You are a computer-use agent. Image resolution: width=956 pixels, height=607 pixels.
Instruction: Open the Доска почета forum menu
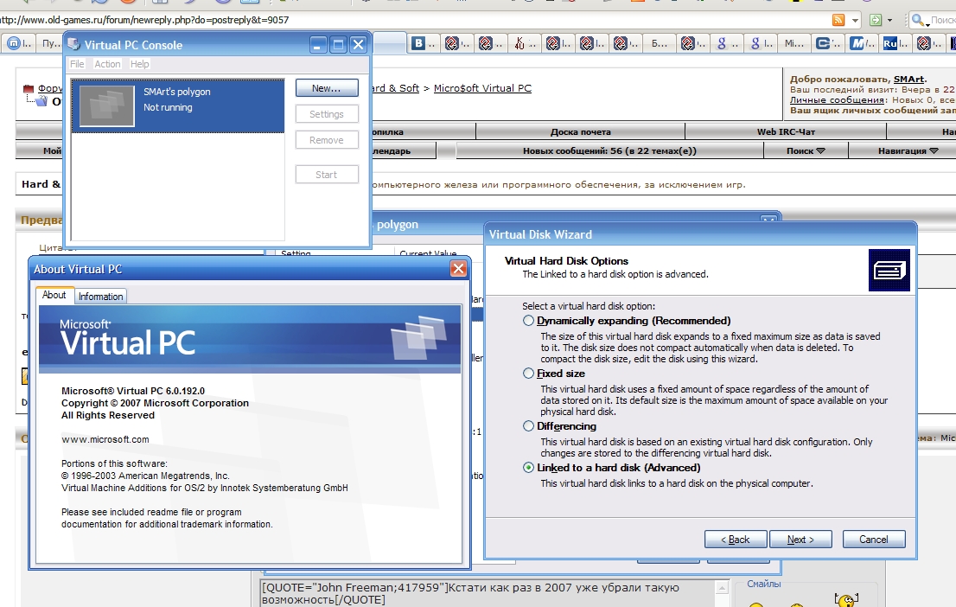coord(581,131)
